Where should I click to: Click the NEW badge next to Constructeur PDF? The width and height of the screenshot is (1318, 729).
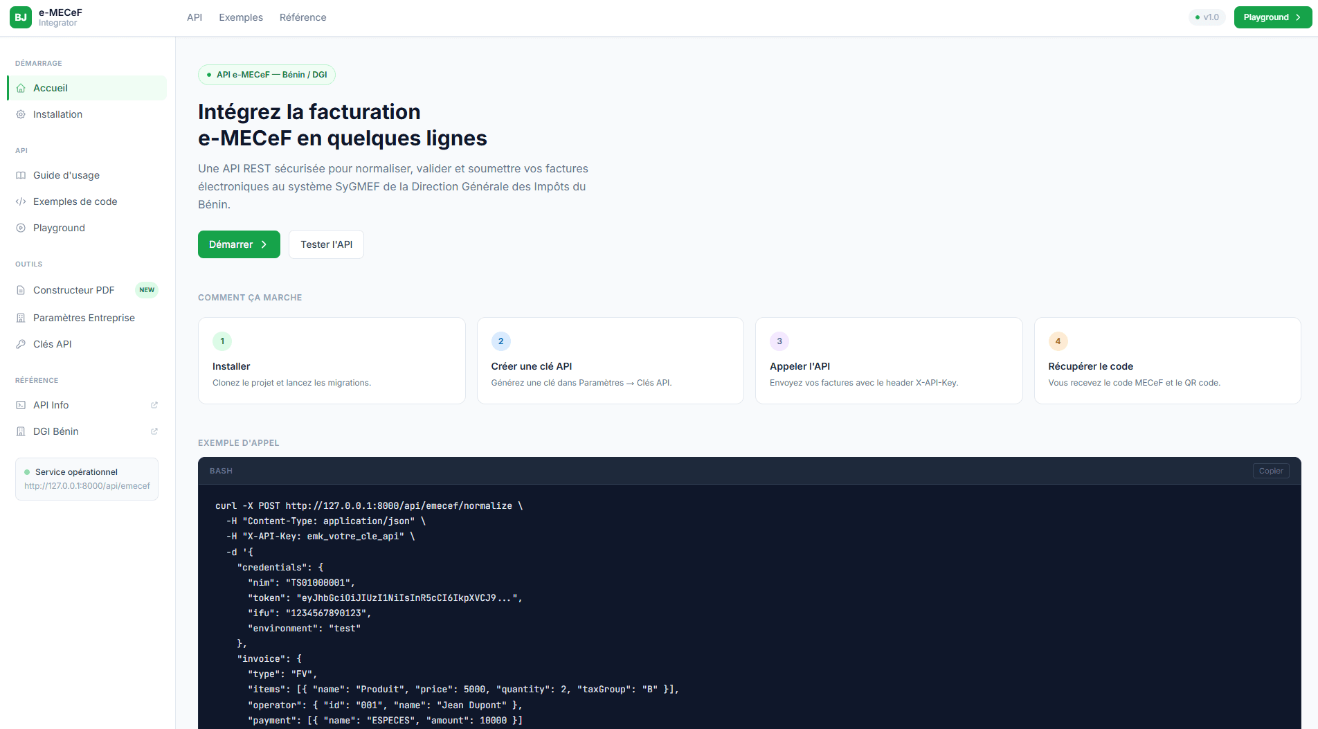(147, 290)
